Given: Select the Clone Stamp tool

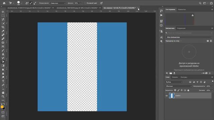Looking at the screenshot, I should (x=3, y=54).
